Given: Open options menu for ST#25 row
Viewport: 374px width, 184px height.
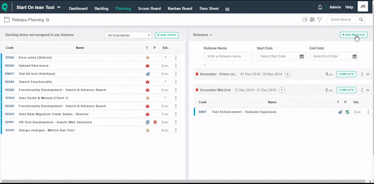Looking at the screenshot, I should pos(176,57).
